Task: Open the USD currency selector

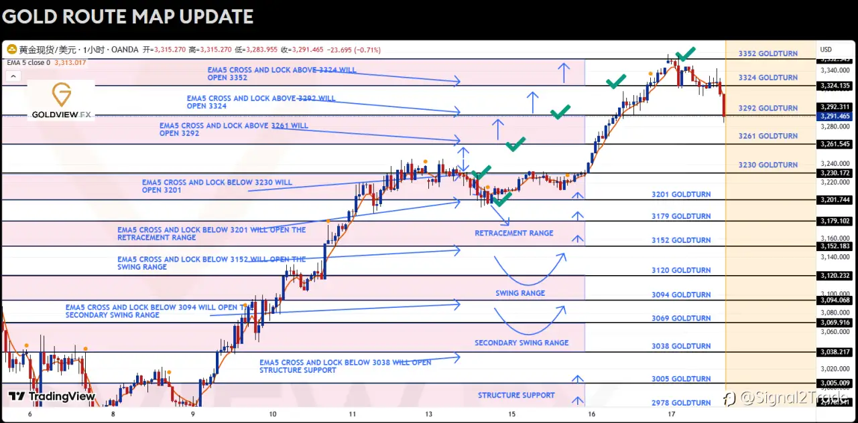Action: (x=826, y=50)
